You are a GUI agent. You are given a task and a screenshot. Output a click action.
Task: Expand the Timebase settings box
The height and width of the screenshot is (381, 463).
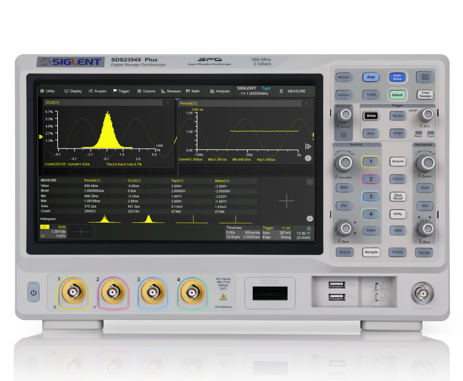coord(243,232)
